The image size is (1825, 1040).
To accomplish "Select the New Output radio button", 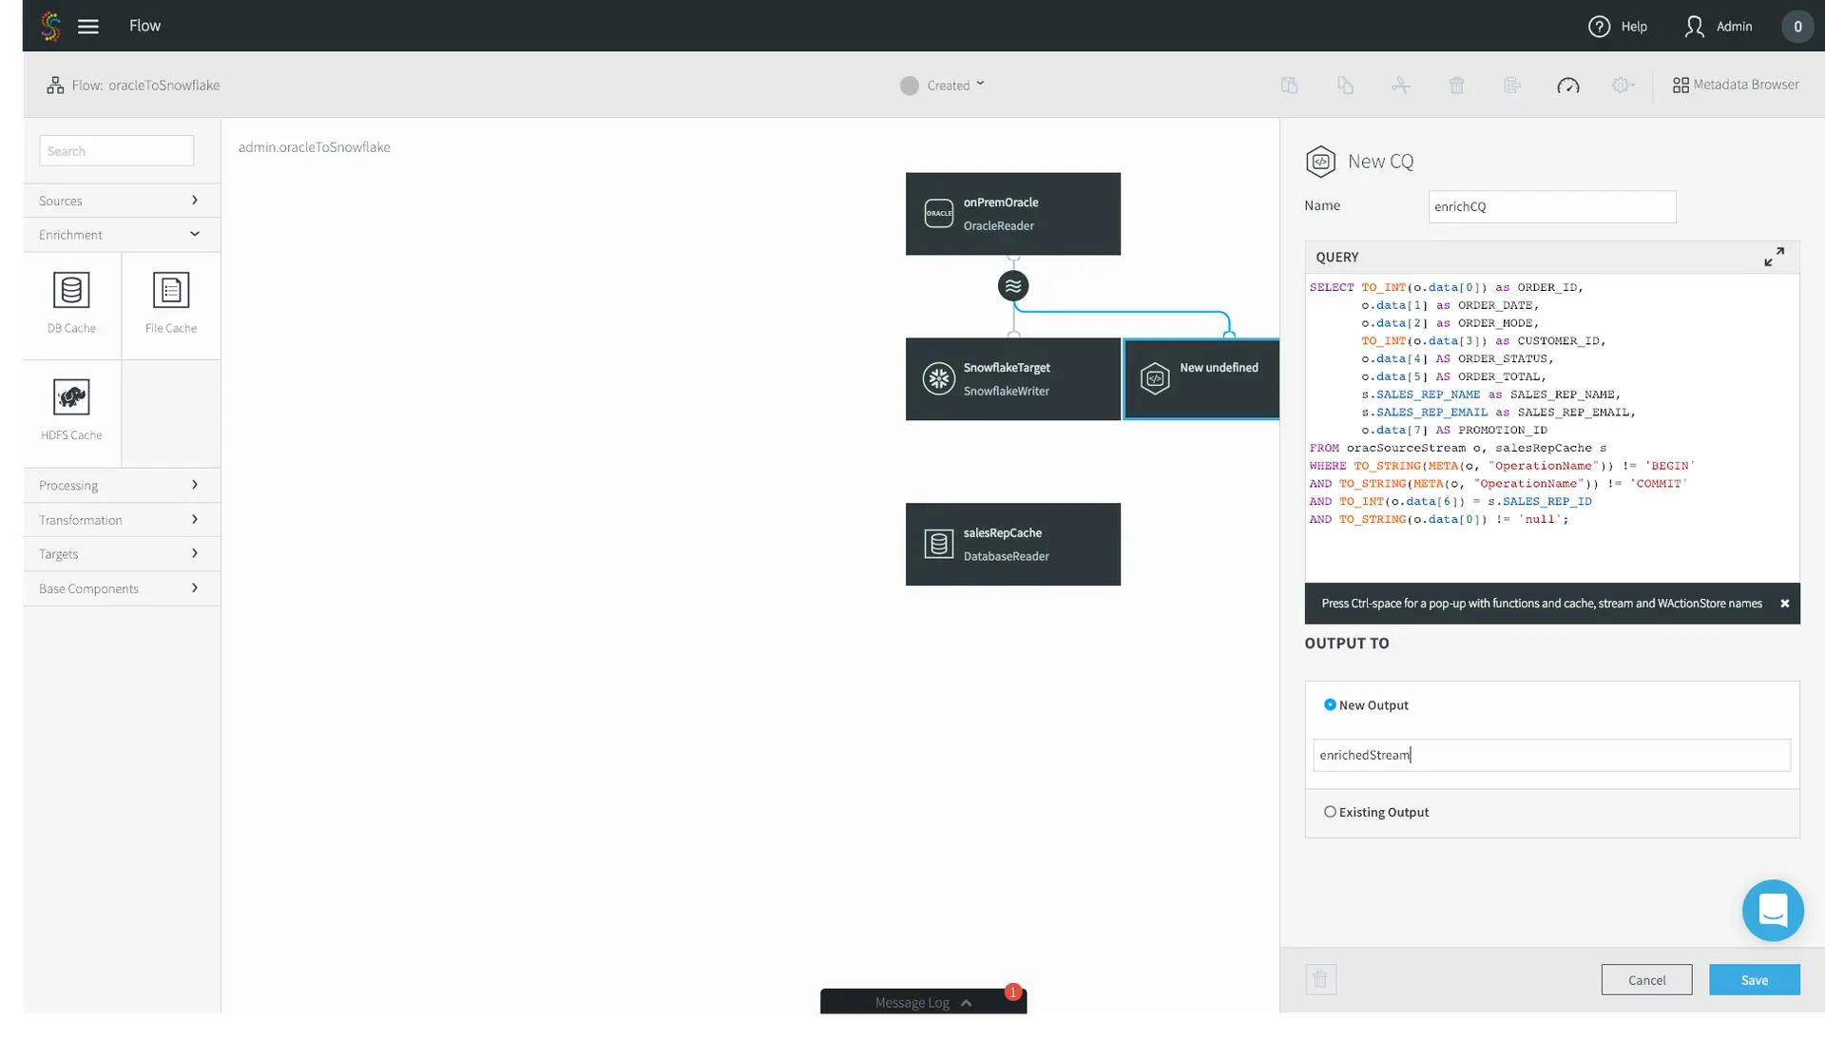I will (1330, 704).
